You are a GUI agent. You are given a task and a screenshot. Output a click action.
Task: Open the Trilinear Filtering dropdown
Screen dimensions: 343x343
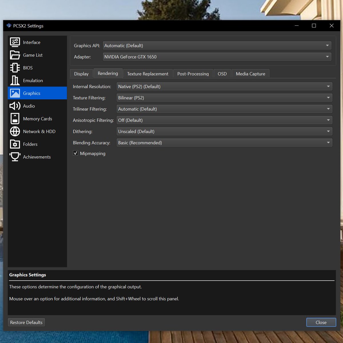pos(224,109)
